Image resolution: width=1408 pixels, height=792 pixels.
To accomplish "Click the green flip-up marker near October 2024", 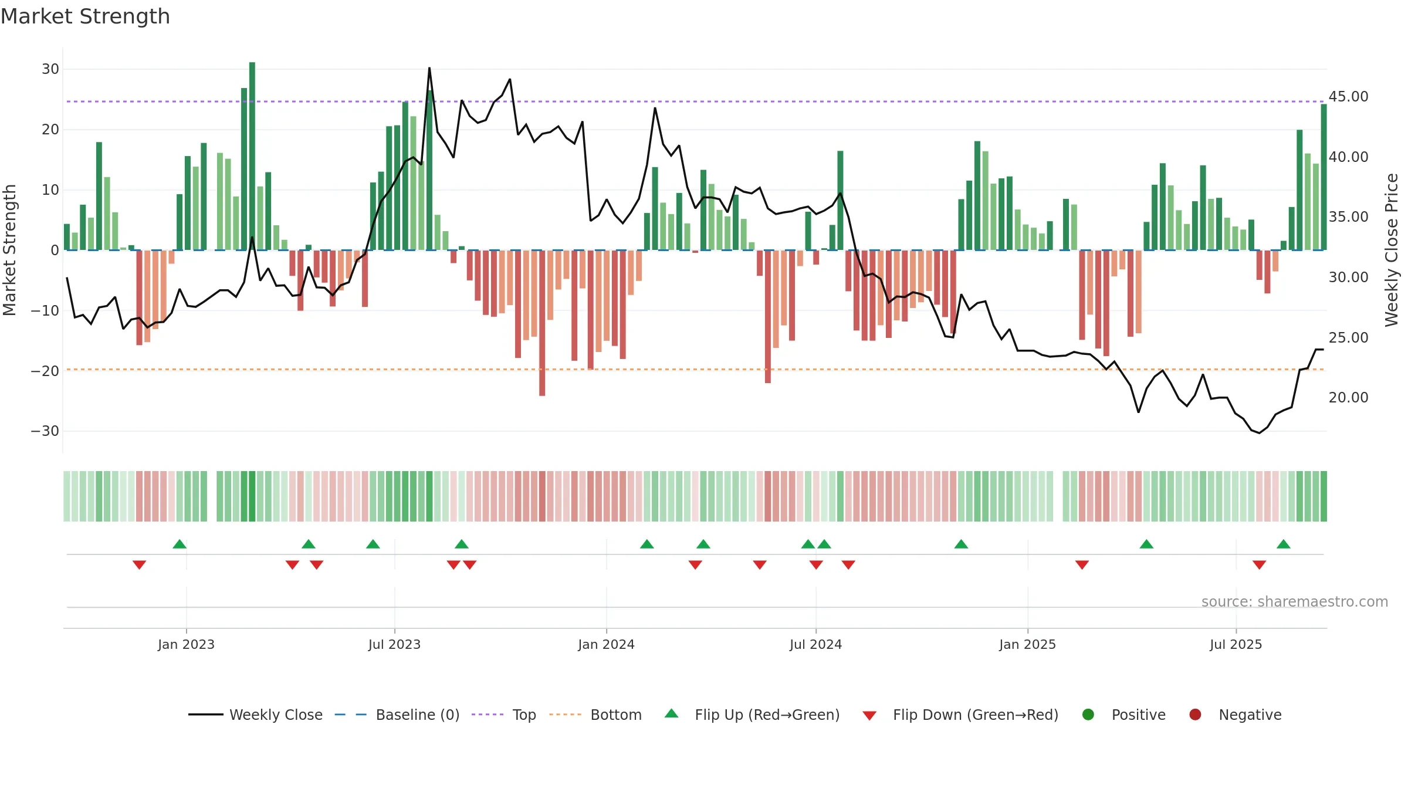I will tap(961, 544).
